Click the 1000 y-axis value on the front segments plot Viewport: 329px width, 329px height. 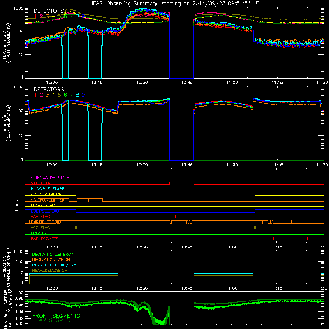coord(18,9)
